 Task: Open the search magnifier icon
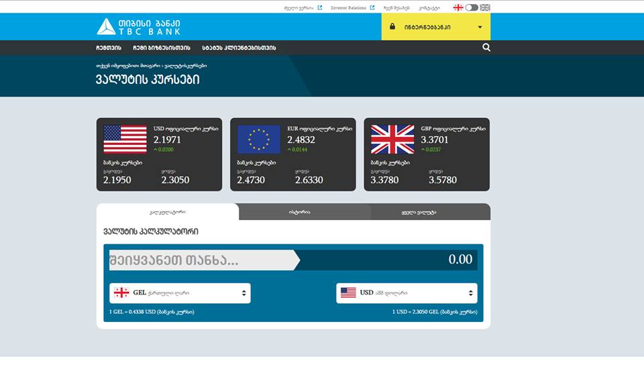(486, 47)
